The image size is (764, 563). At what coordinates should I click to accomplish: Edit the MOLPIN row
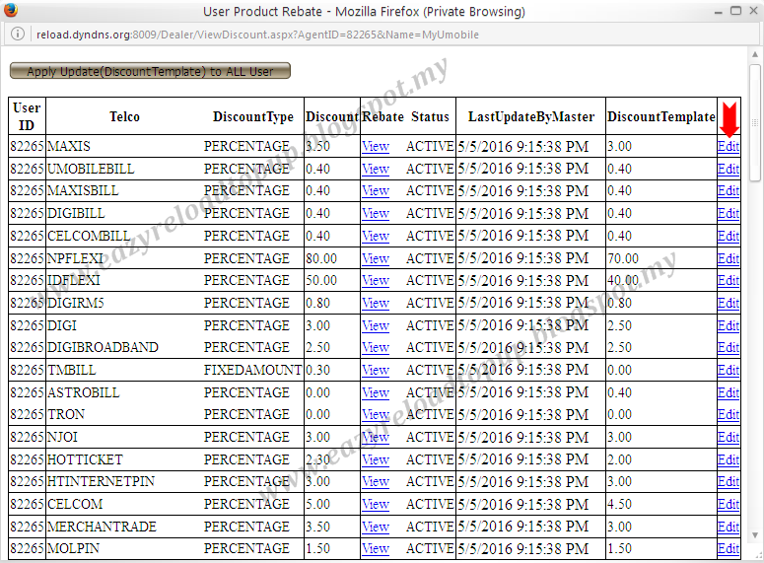click(x=728, y=548)
